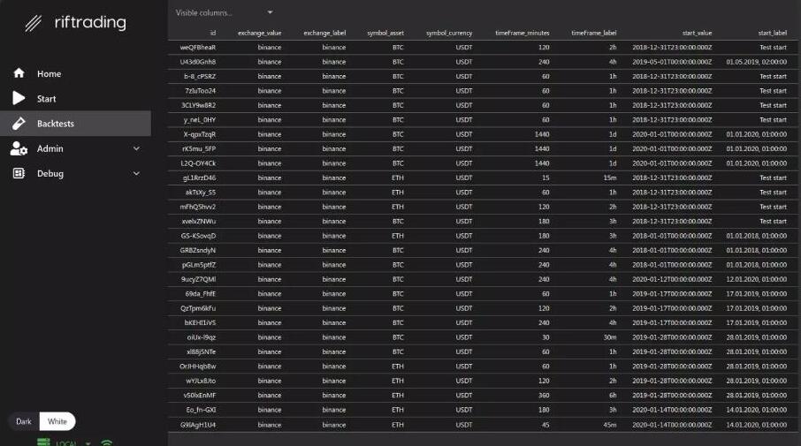Screen dimensions: 801x446
Task: Select backtest row gL1RrzD46
Action: coord(483,178)
